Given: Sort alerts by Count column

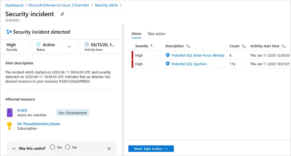Looking at the screenshot, I should click(244, 46).
